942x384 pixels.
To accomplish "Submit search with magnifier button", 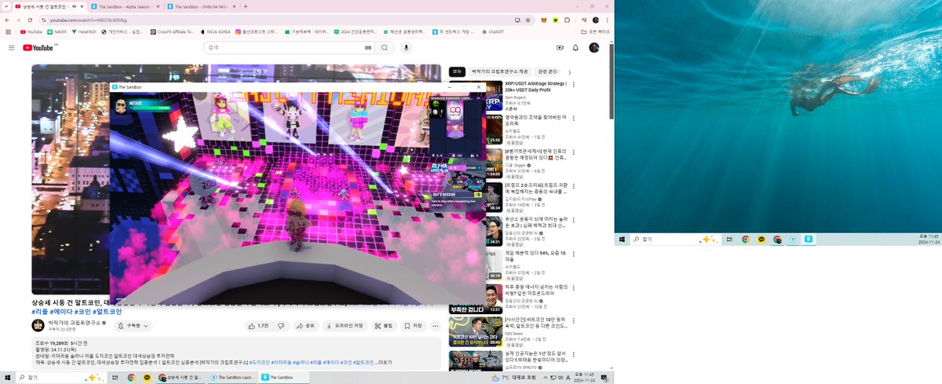I will coord(385,48).
